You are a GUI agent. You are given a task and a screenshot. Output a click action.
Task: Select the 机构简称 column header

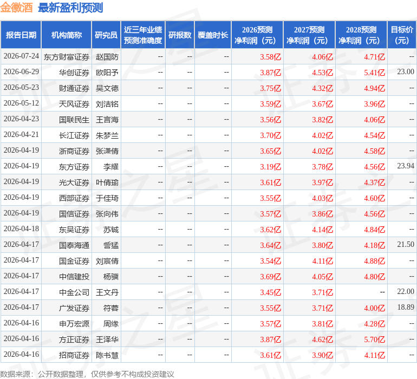[x=67, y=35]
